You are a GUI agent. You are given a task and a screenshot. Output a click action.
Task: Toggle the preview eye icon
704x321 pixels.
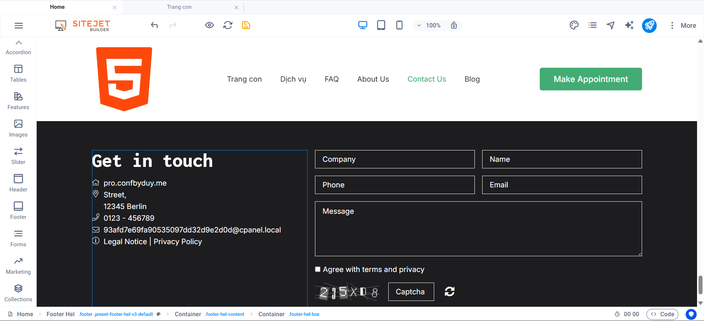(209, 25)
